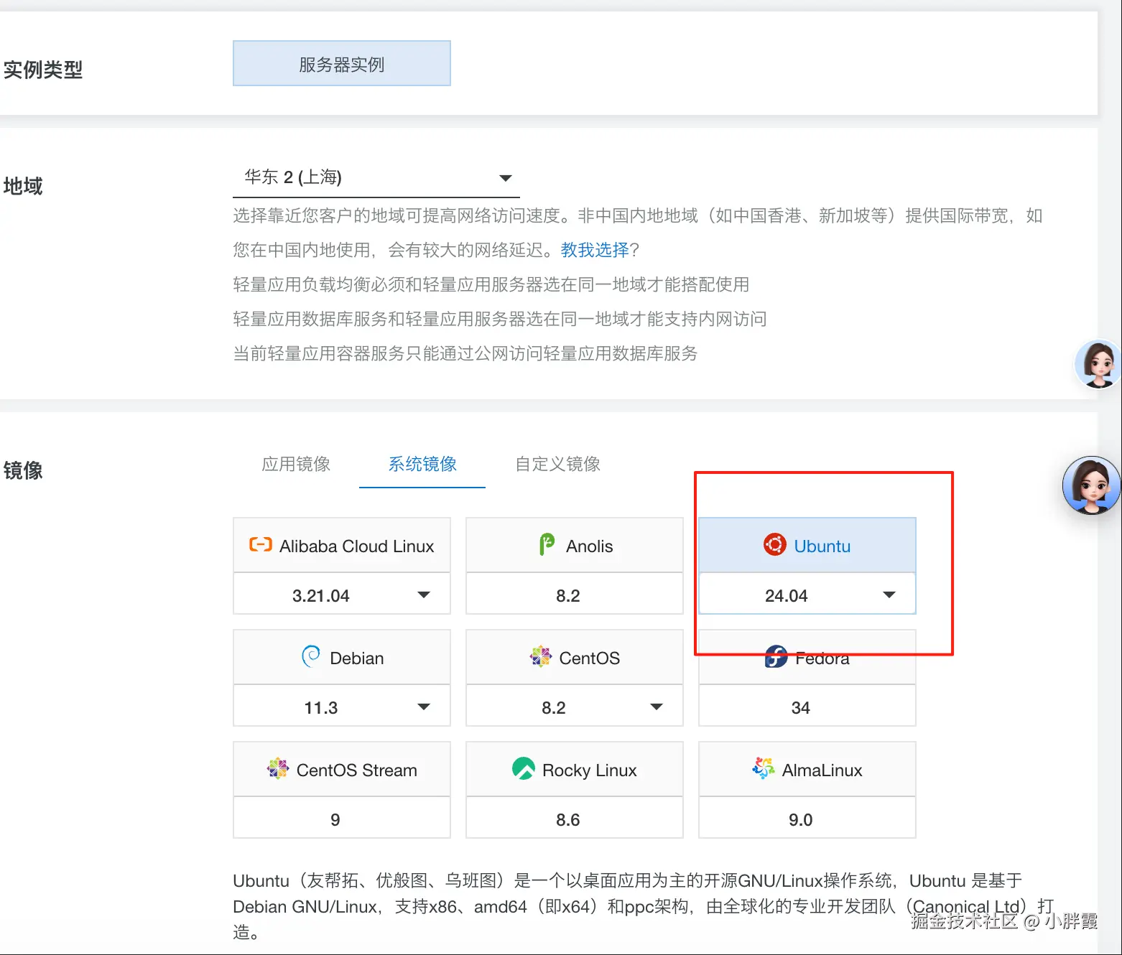The width and height of the screenshot is (1122, 955).
Task: Open the lower blue-ringed assistant avatar
Action: point(1092,485)
